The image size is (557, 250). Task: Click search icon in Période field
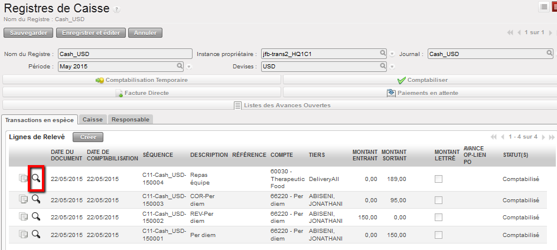180,66
